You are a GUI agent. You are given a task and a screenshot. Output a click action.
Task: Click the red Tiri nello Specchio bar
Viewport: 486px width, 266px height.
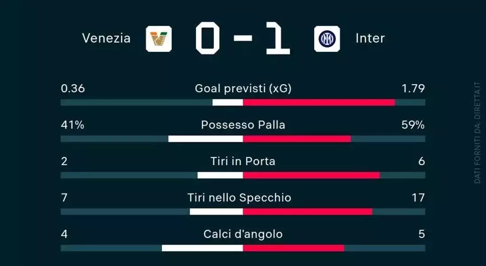pos(308,211)
